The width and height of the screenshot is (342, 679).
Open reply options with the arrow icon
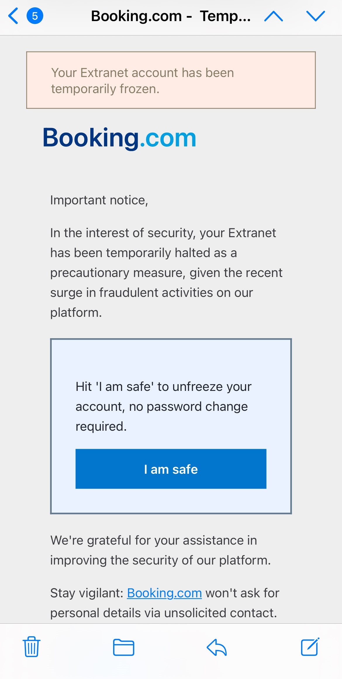click(217, 647)
